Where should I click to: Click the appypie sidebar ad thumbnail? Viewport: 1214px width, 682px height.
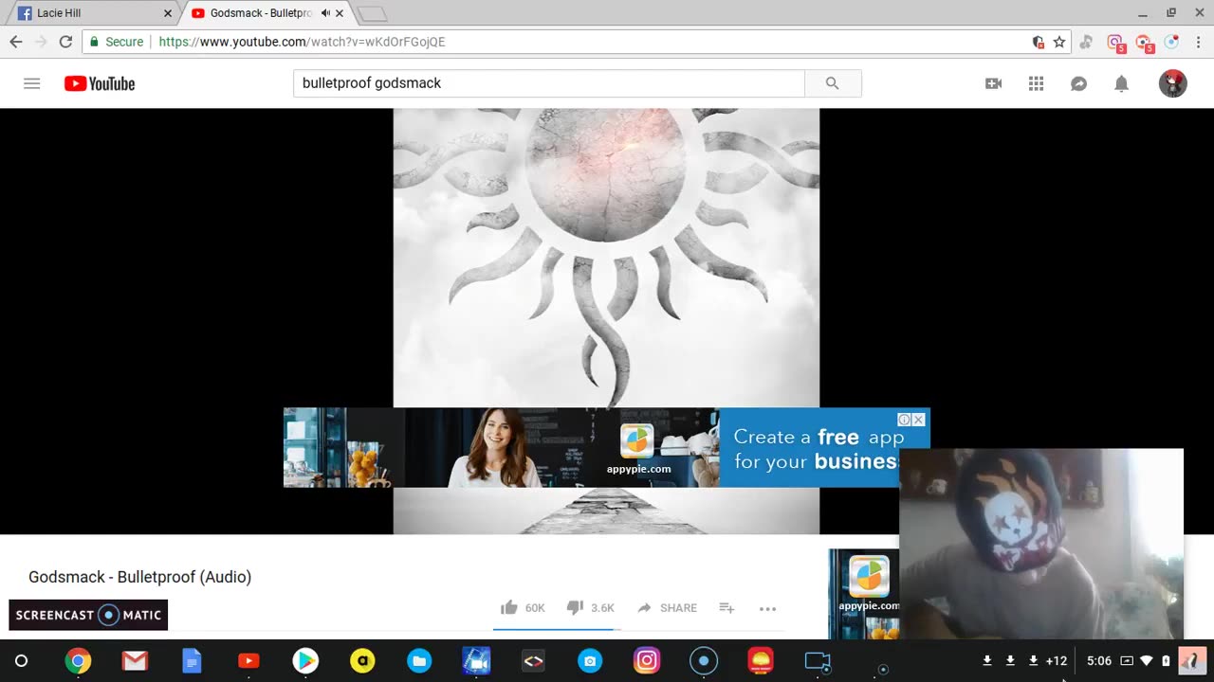(864, 594)
